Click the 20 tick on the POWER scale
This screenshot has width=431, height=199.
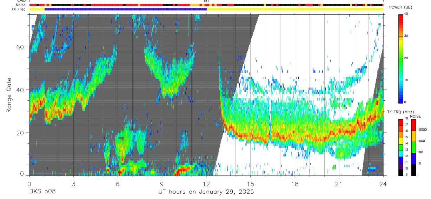(406, 58)
